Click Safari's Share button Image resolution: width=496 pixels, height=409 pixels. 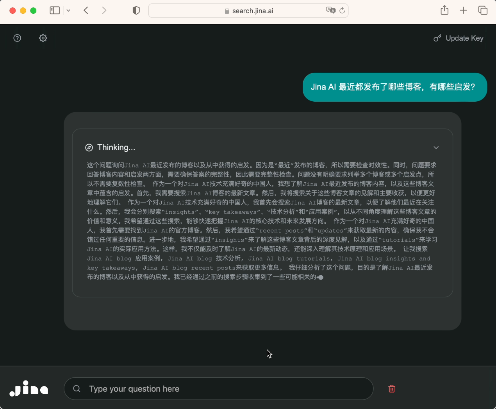click(x=444, y=10)
